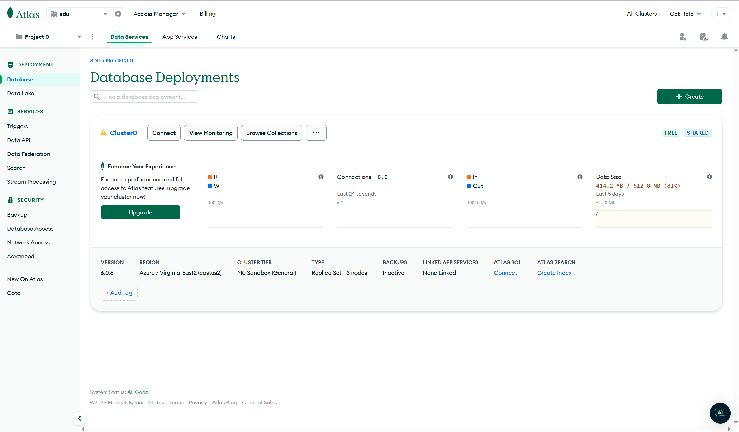Open Goto in sidebar

coord(14,293)
